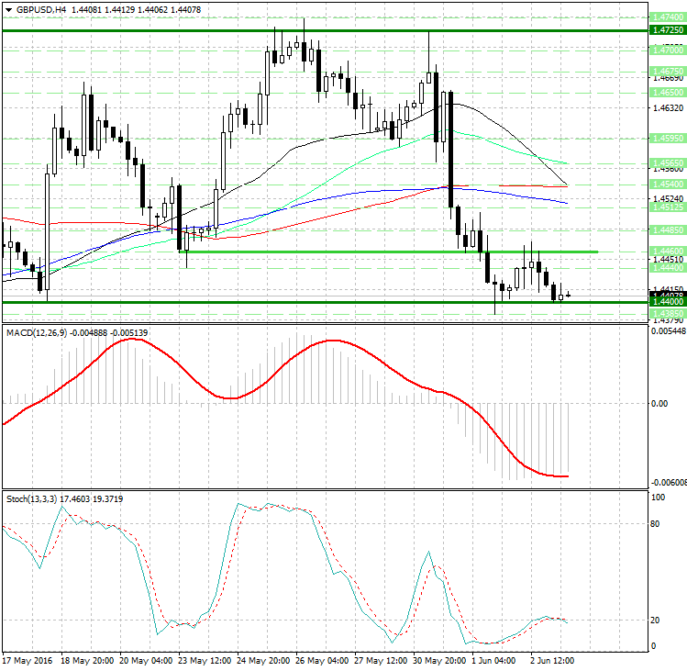Select the MACD(12,26,9) indicator label
This screenshot has width=687, height=671.
pyautogui.click(x=37, y=333)
